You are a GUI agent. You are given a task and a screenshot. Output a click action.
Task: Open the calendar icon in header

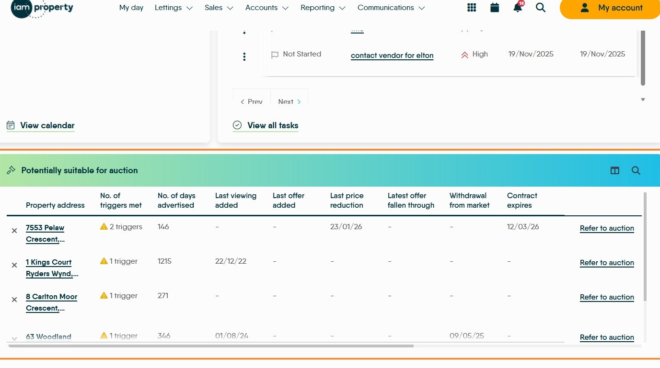495,8
